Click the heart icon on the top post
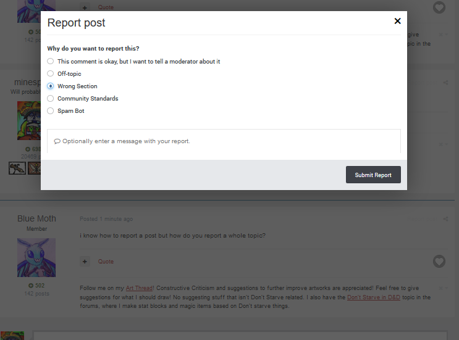 point(439,7)
